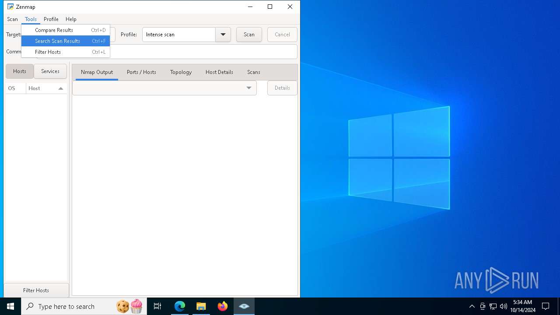Click the taskbar search box
The height and width of the screenshot is (315, 560).
(83, 306)
